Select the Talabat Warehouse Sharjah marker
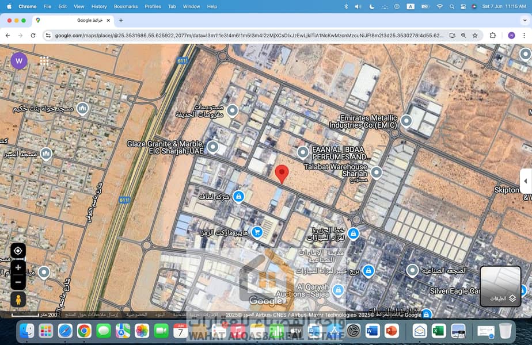 (x=377, y=172)
